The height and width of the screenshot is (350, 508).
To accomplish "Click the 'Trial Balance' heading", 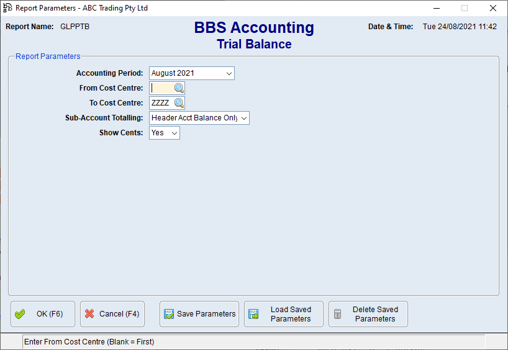I will 255,44.
